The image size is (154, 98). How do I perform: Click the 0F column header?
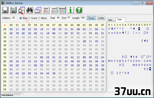point(103,25)
